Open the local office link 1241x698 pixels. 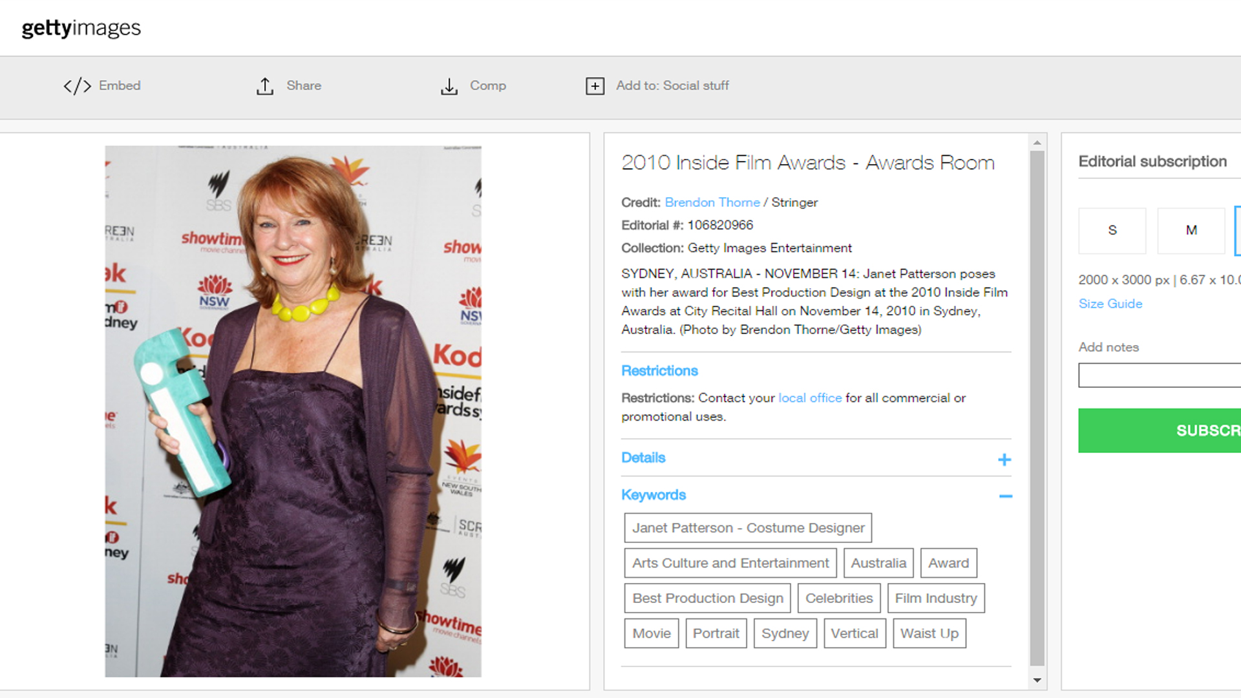[809, 398]
